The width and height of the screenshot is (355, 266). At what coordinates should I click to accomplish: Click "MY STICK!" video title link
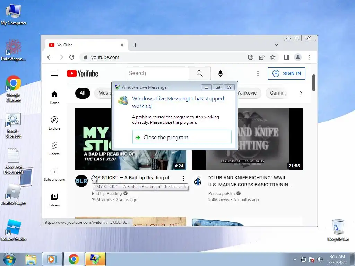point(131,178)
